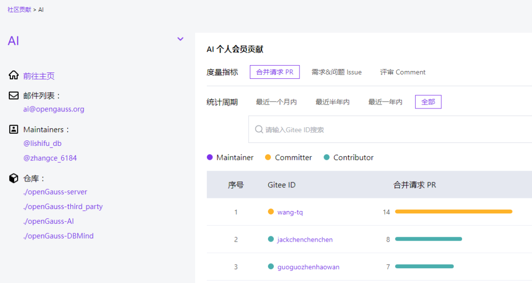Expand the AI group dropdown chevron
Viewport: 532px width, 283px height.
[180, 39]
